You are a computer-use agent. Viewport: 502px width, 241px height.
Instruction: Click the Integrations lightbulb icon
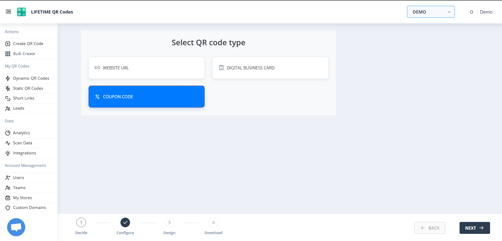pos(8,153)
